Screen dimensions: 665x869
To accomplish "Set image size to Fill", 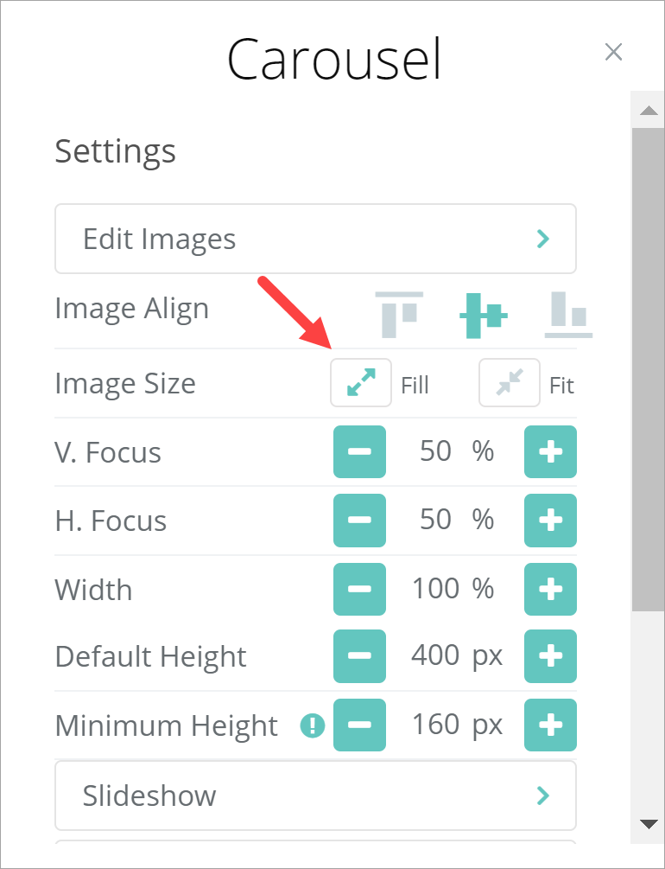I will pyautogui.click(x=361, y=383).
